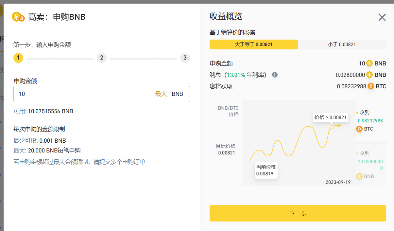
Task: Click 最大: 20,000 BNB每笔申购 text
Action: pos(47,151)
